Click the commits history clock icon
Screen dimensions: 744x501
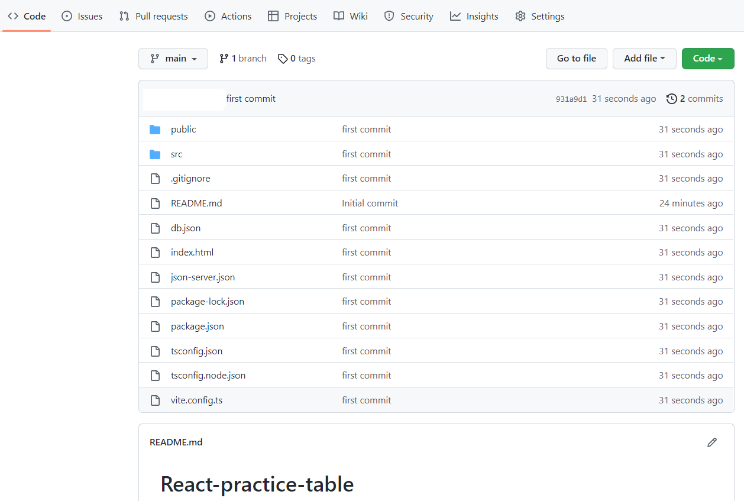click(671, 99)
